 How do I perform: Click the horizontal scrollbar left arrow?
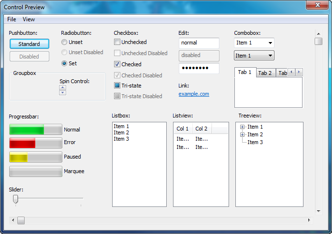[x=13, y=220]
